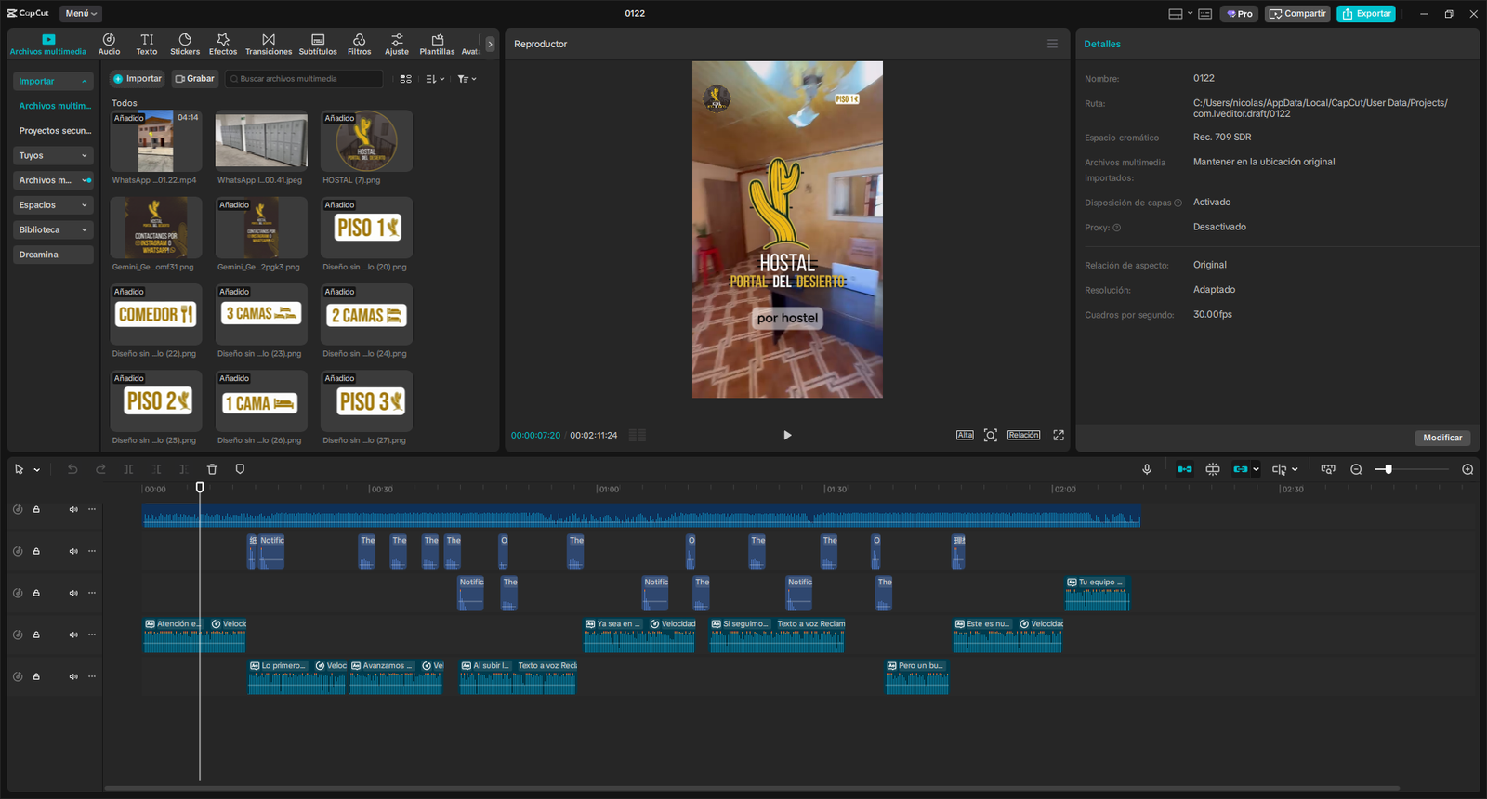Click the Exportar button

click(x=1365, y=13)
